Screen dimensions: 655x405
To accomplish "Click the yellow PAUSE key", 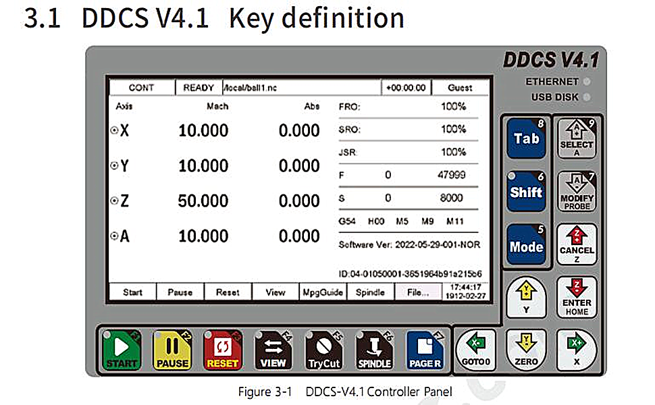I will coord(172,350).
